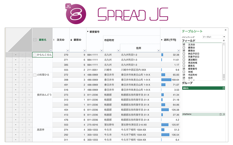This screenshot has height=145, width=233.
Task: Uncheck the 注文ID field checkbox
Action: pos(184,44)
